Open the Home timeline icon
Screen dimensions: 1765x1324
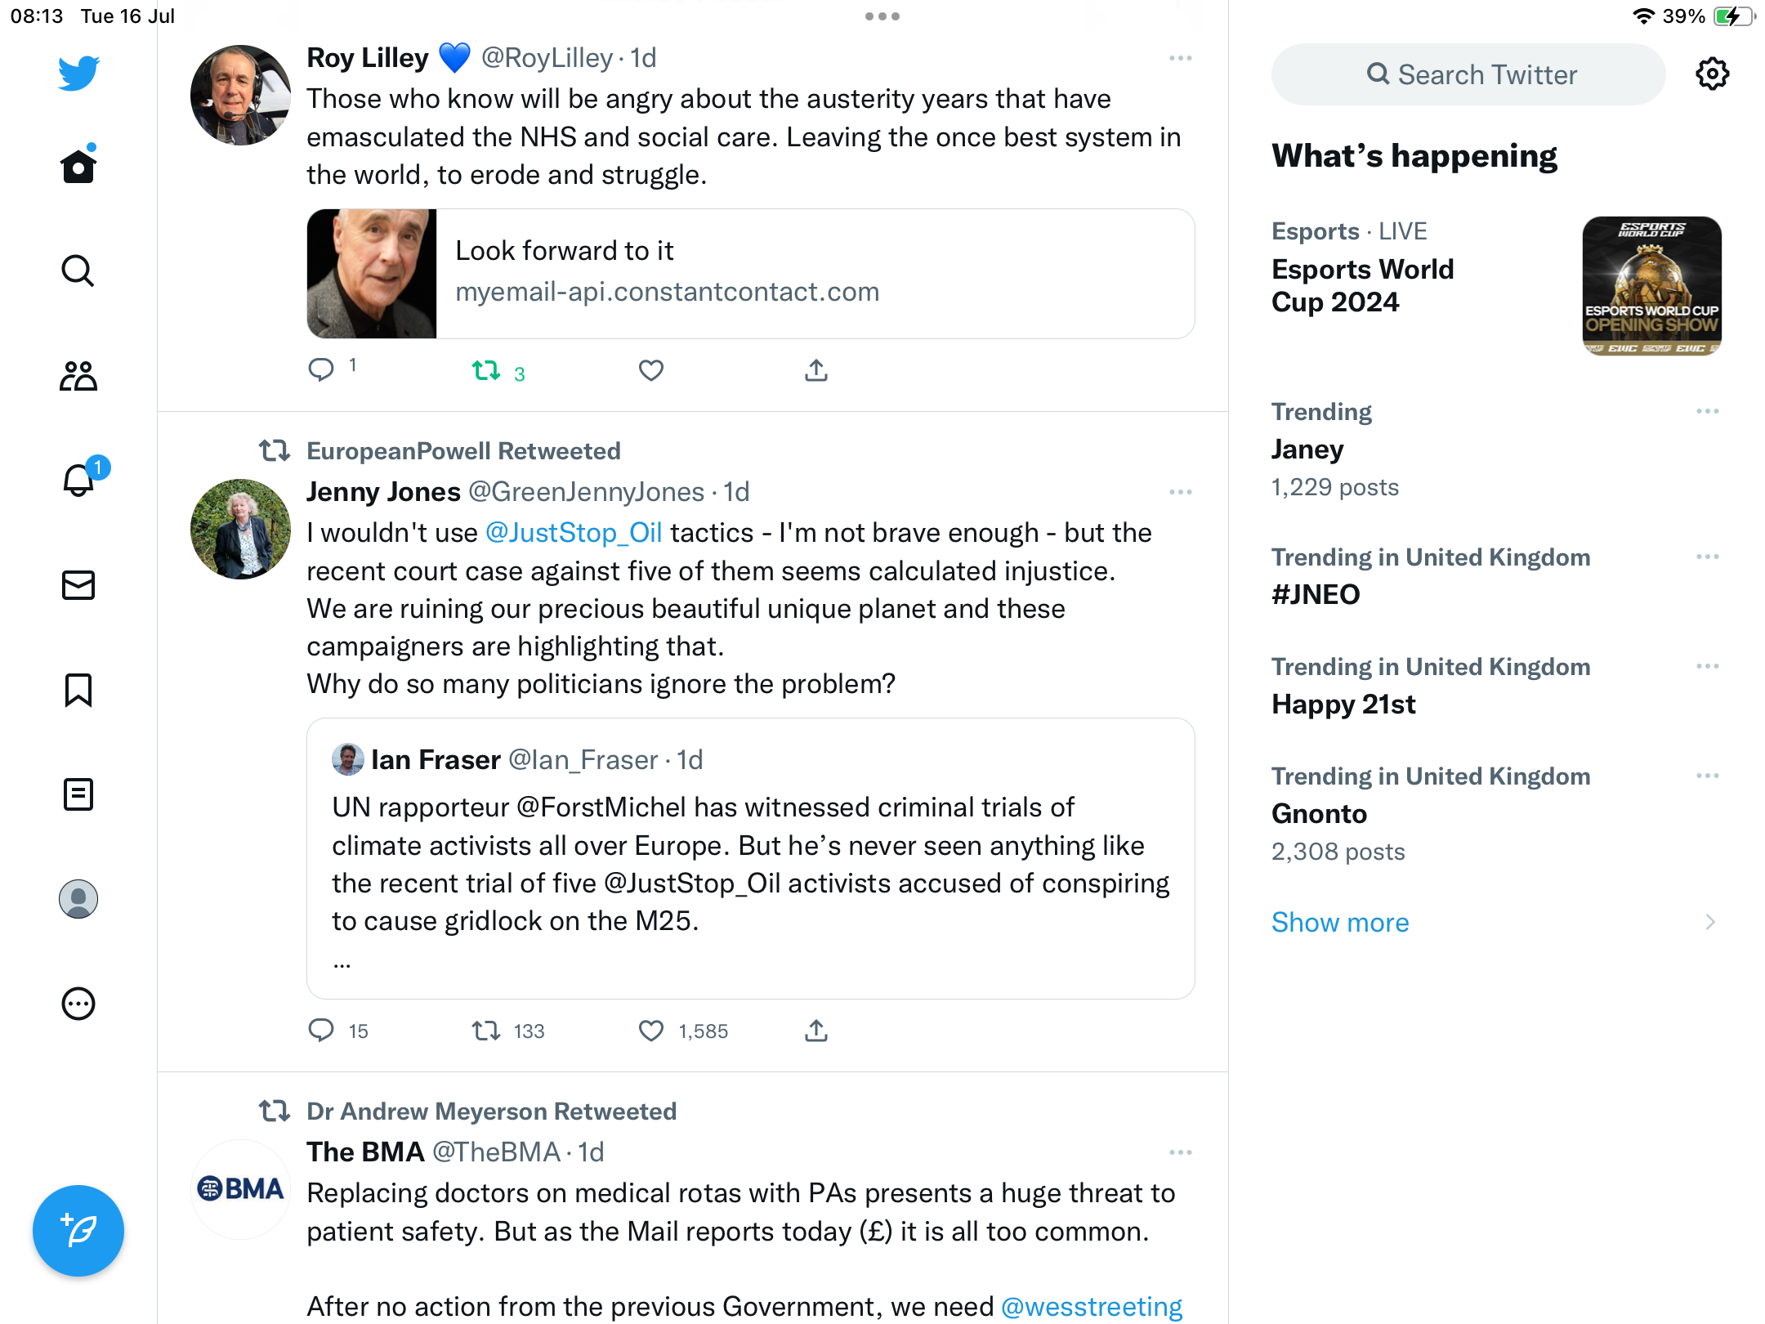point(78,167)
